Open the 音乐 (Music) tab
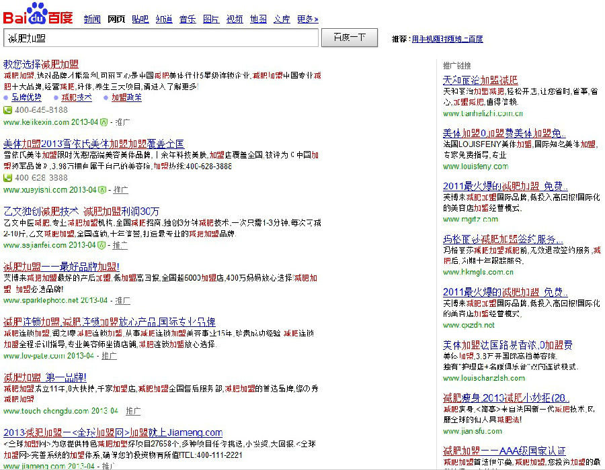Viewport: 605px width, 470px height. [188, 19]
